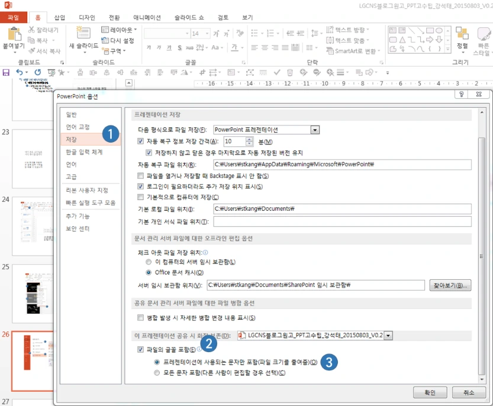Click the Paste (붙여넣기) icon
The width and height of the screenshot is (493, 406).
14,34
